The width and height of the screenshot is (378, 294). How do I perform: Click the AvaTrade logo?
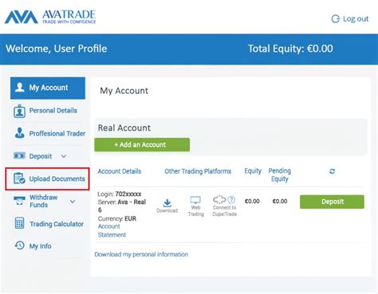(50, 17)
